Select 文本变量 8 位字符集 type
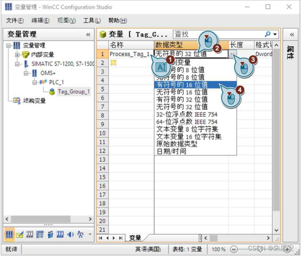Viewport: 301px width, 256px height. [x=195, y=129]
